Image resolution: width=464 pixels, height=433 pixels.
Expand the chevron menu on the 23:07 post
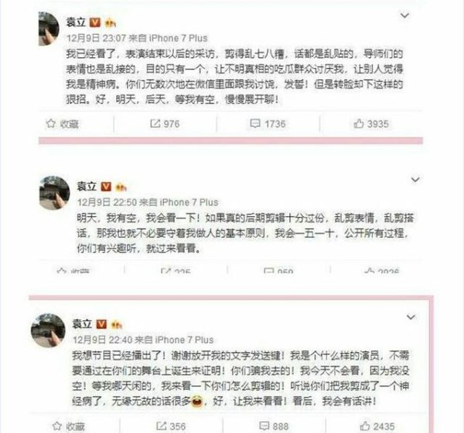404,15
